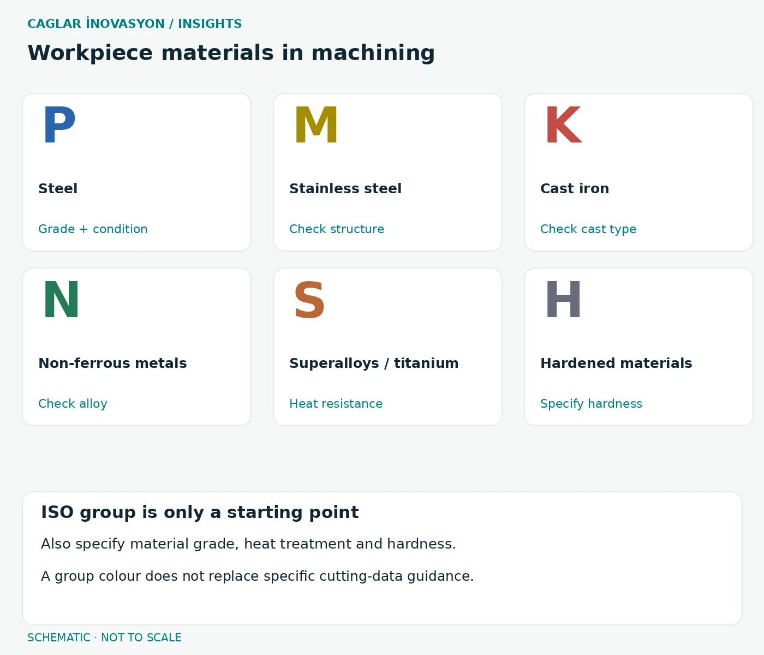The image size is (764, 655).
Task: Select the "SCHEMATIC · NOT TO SCALE" footer
Action: (104, 638)
